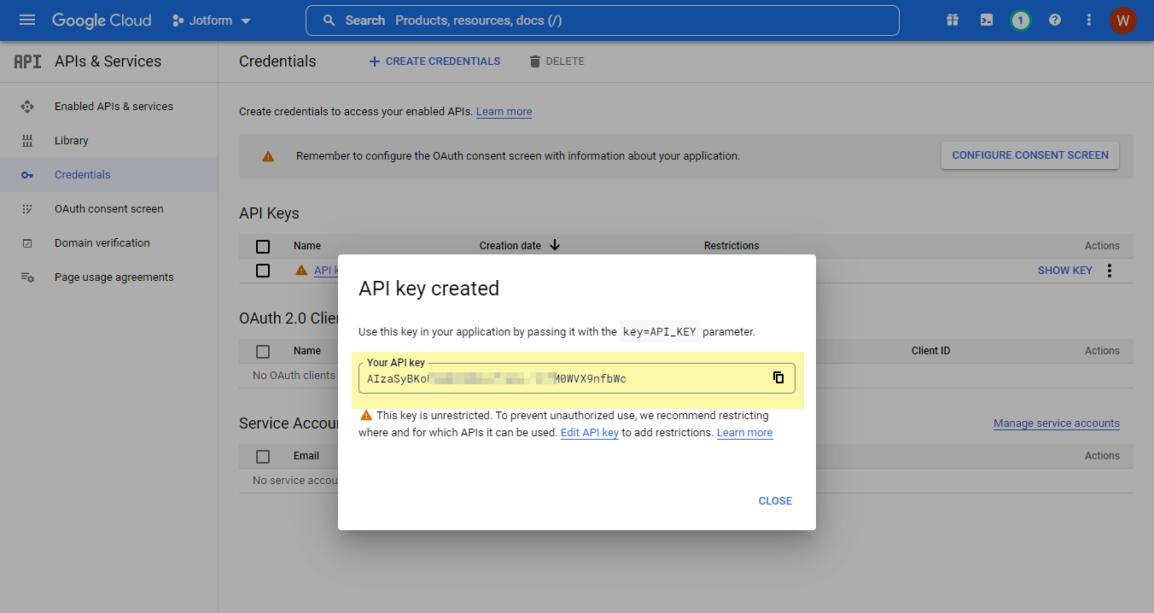Copy the API key to clipboard

778,377
